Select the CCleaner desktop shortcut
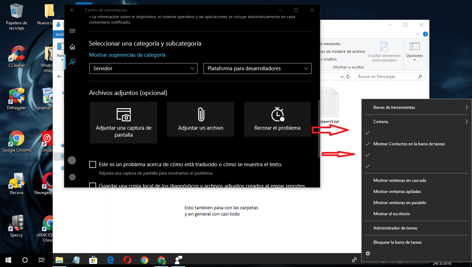The height and width of the screenshot is (267, 472). (17, 57)
